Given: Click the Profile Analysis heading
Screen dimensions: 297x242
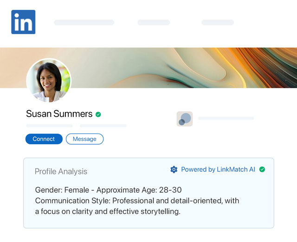Looking at the screenshot, I should [61, 172].
